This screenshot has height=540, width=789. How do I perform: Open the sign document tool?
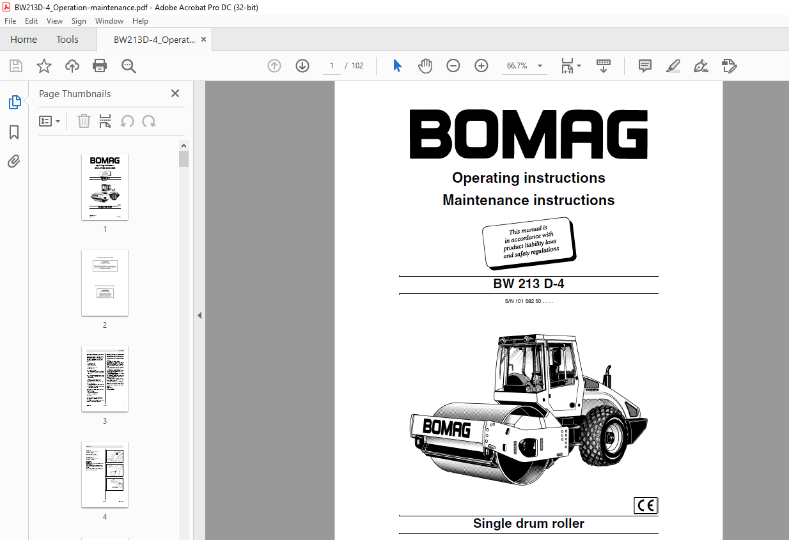701,66
